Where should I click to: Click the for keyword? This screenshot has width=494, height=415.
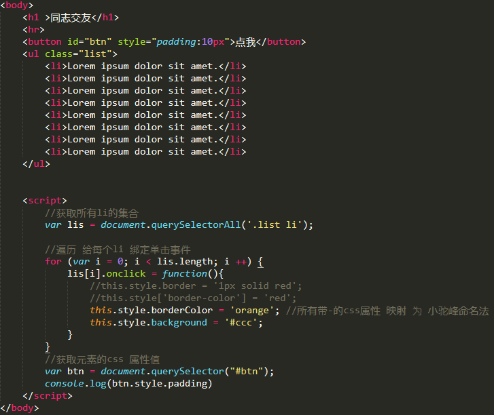[x=53, y=262]
